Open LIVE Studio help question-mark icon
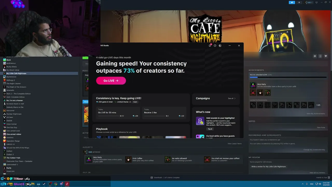 click(215, 46)
